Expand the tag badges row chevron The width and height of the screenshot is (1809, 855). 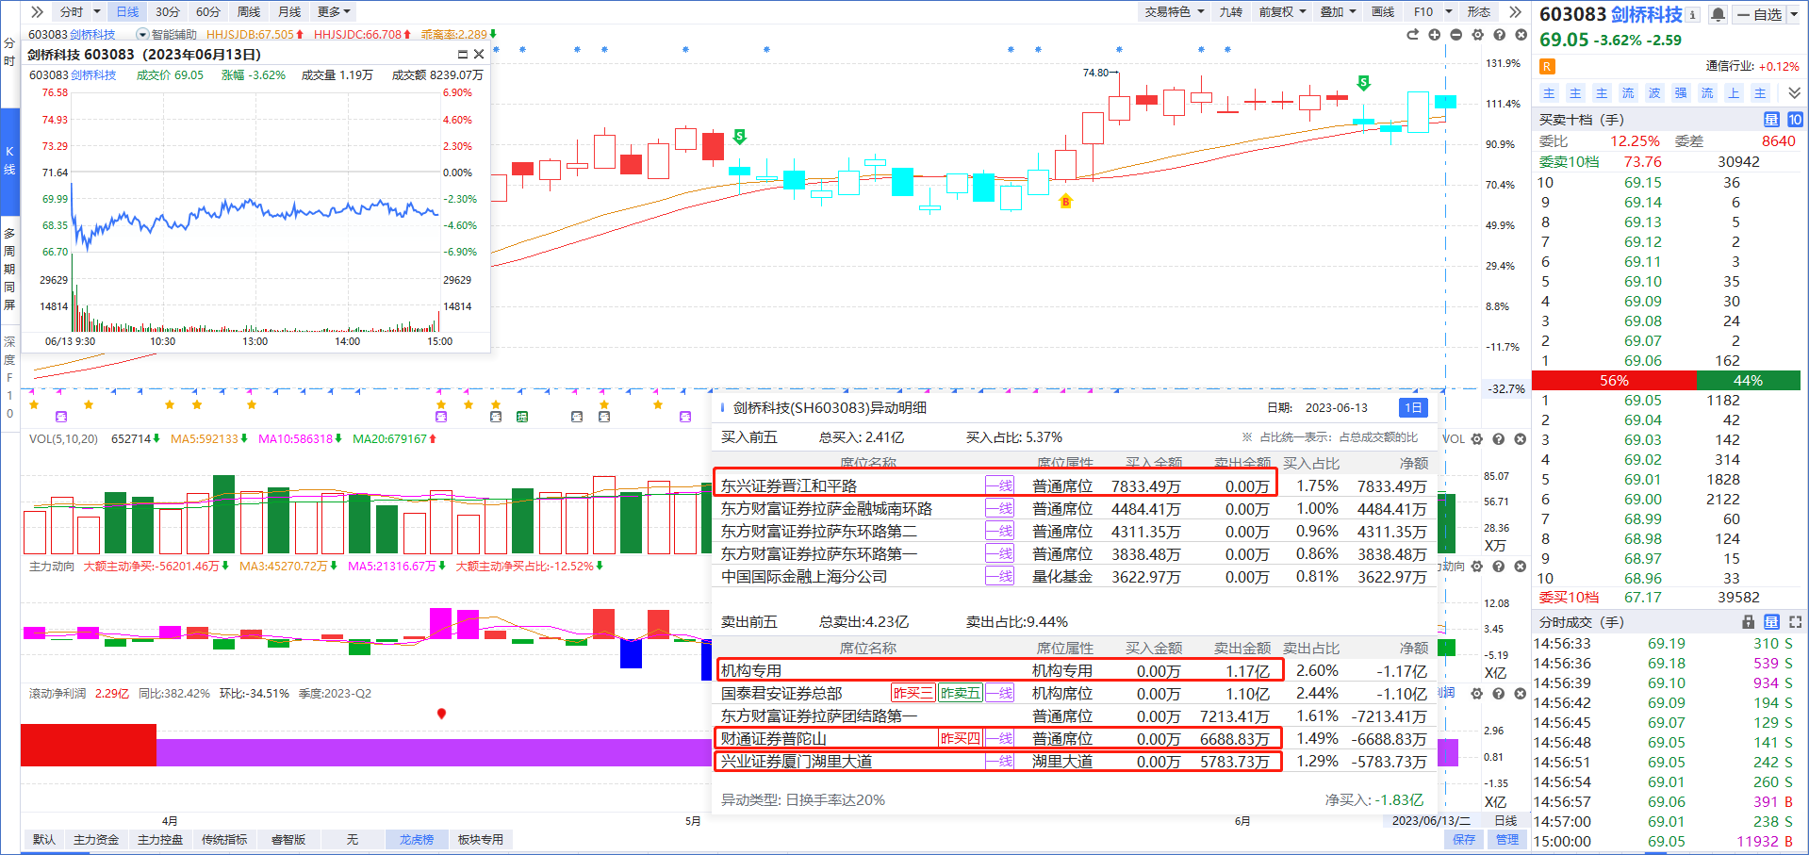[1794, 93]
